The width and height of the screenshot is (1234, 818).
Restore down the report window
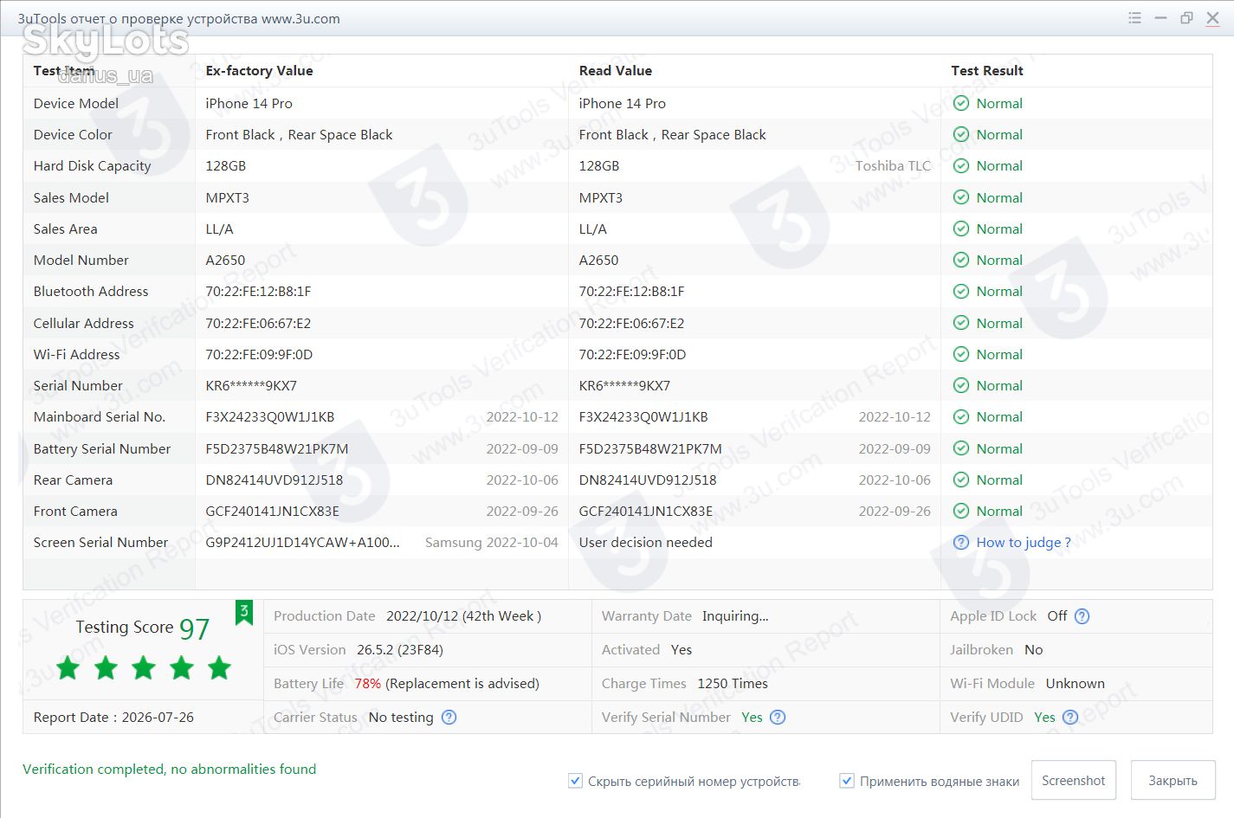point(1186,18)
